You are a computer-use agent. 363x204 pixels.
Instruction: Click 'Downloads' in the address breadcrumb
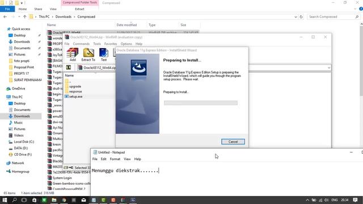click(x=64, y=16)
